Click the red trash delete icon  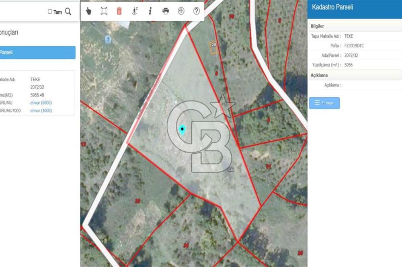119,11
